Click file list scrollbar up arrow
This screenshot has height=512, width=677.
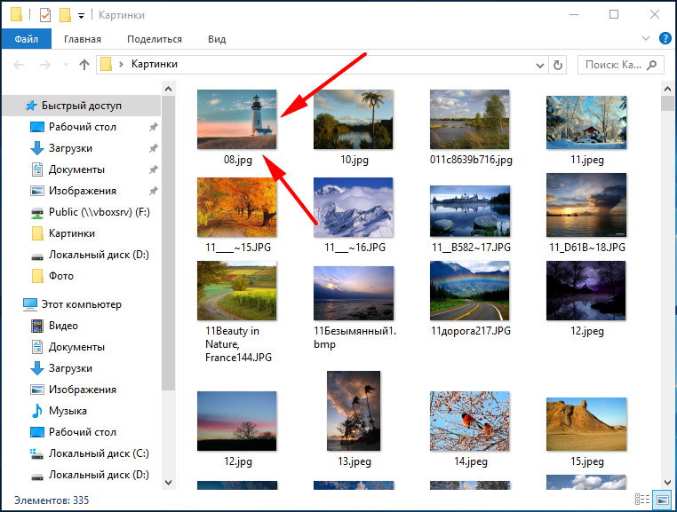pos(667,89)
